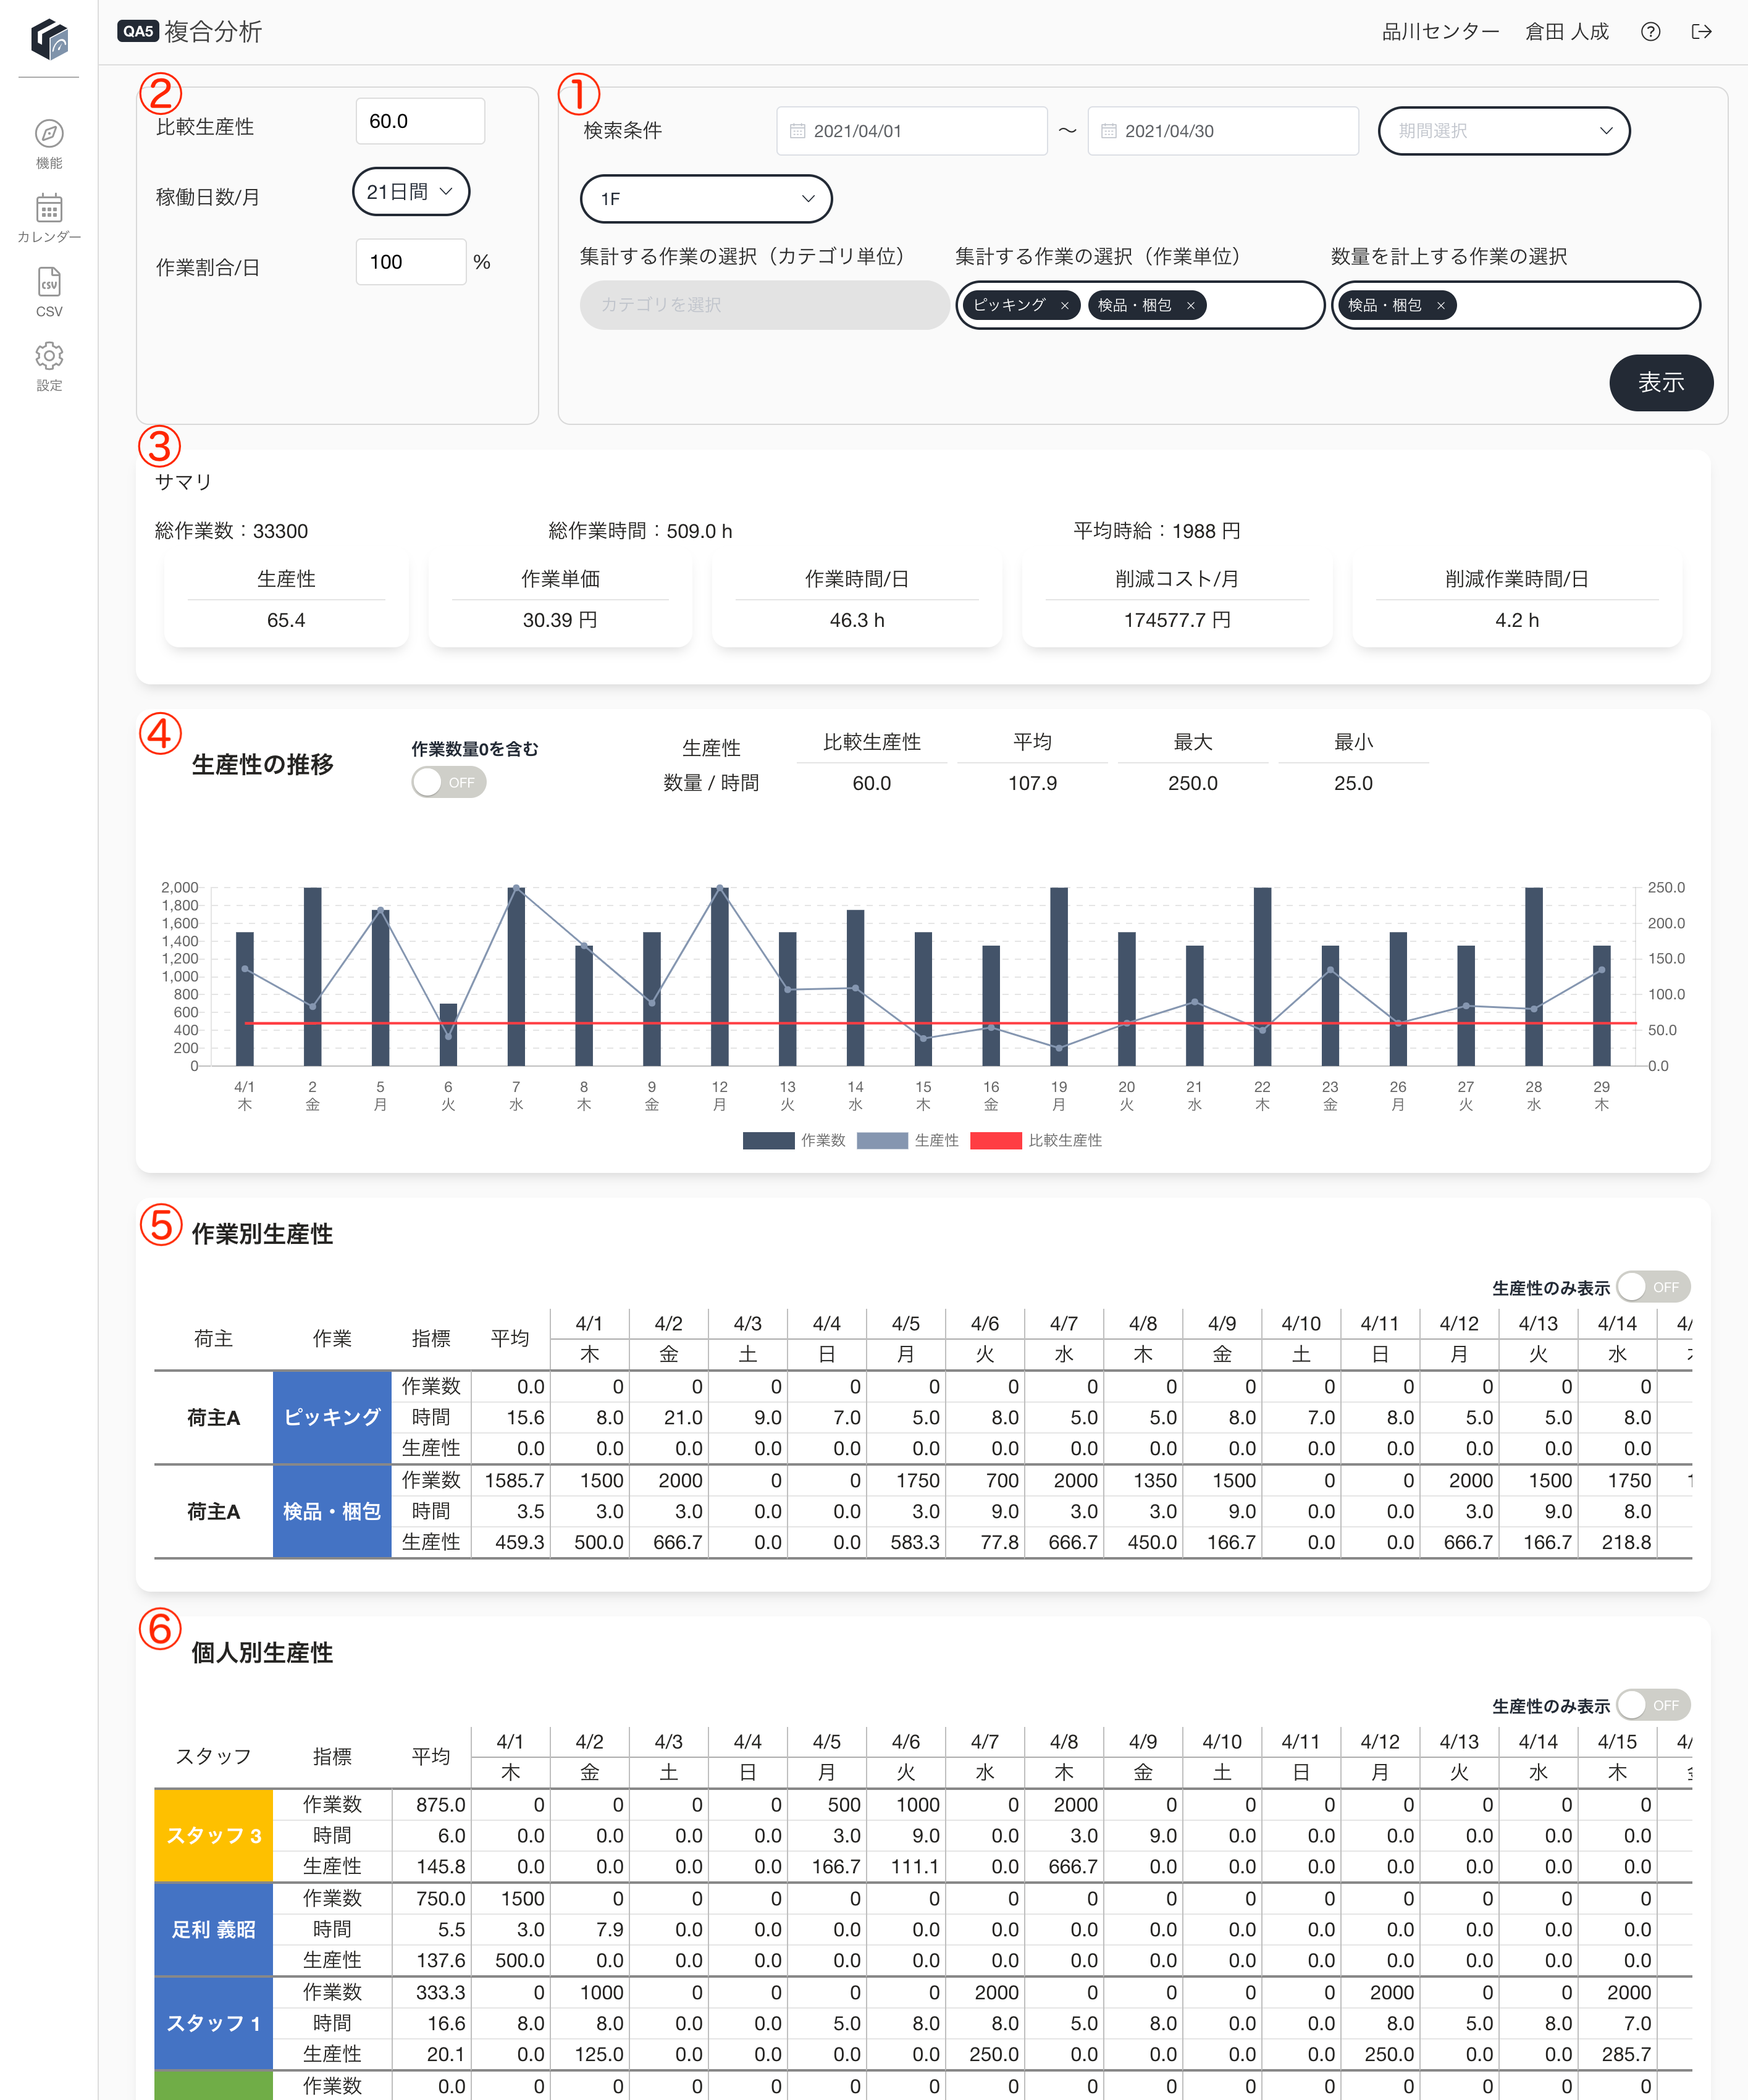This screenshot has height=2100, width=1748.
Task: Open the 数量を計上する作業 multi-select box
Action: [1516, 305]
